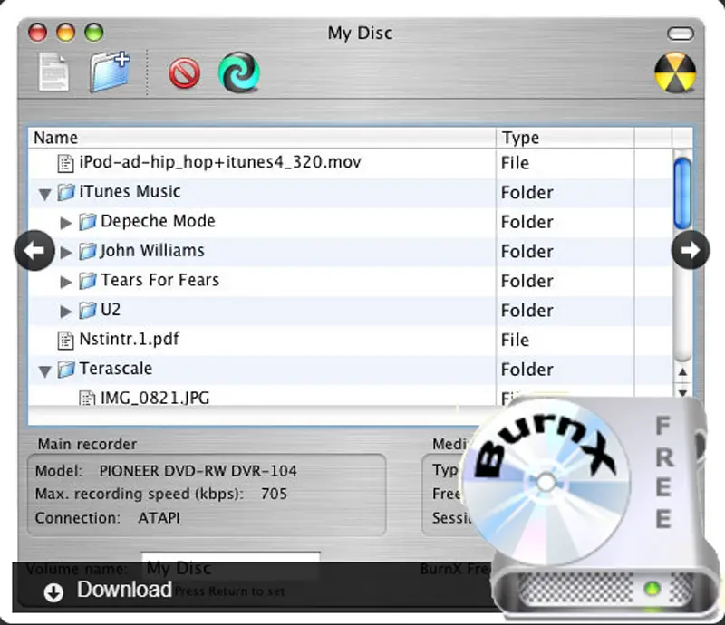725x625 pixels.
Task: Click the yellow minimize window button
Action: [65, 33]
